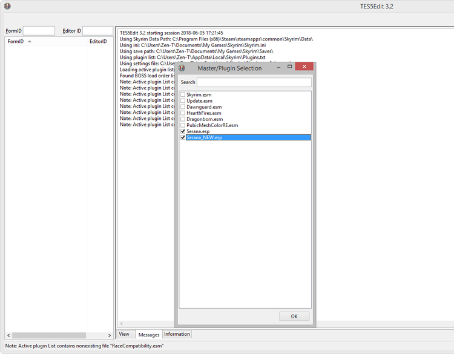Select the Serana.esp list entry text
This screenshot has height=354, width=454.
point(198,131)
